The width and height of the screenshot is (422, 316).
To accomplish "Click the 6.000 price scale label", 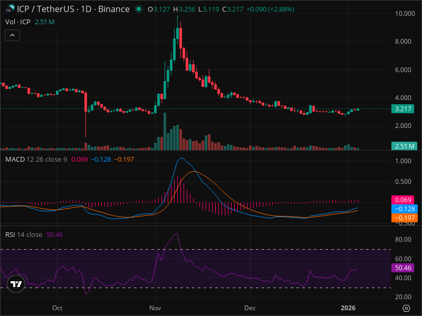I will click(x=403, y=70).
